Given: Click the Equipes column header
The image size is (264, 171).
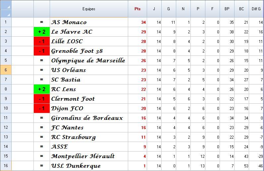Looking at the screenshot, I should (x=89, y=9).
